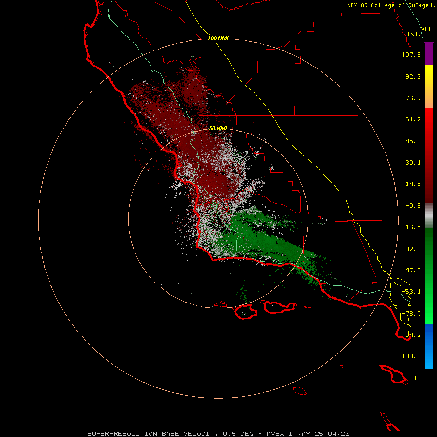Select the -0.9 velocity scale value

(x=413, y=206)
